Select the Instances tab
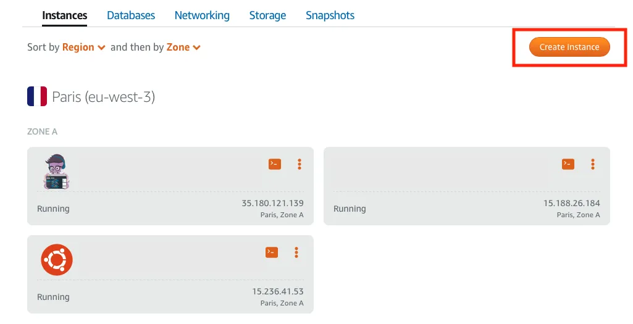 coord(65,15)
